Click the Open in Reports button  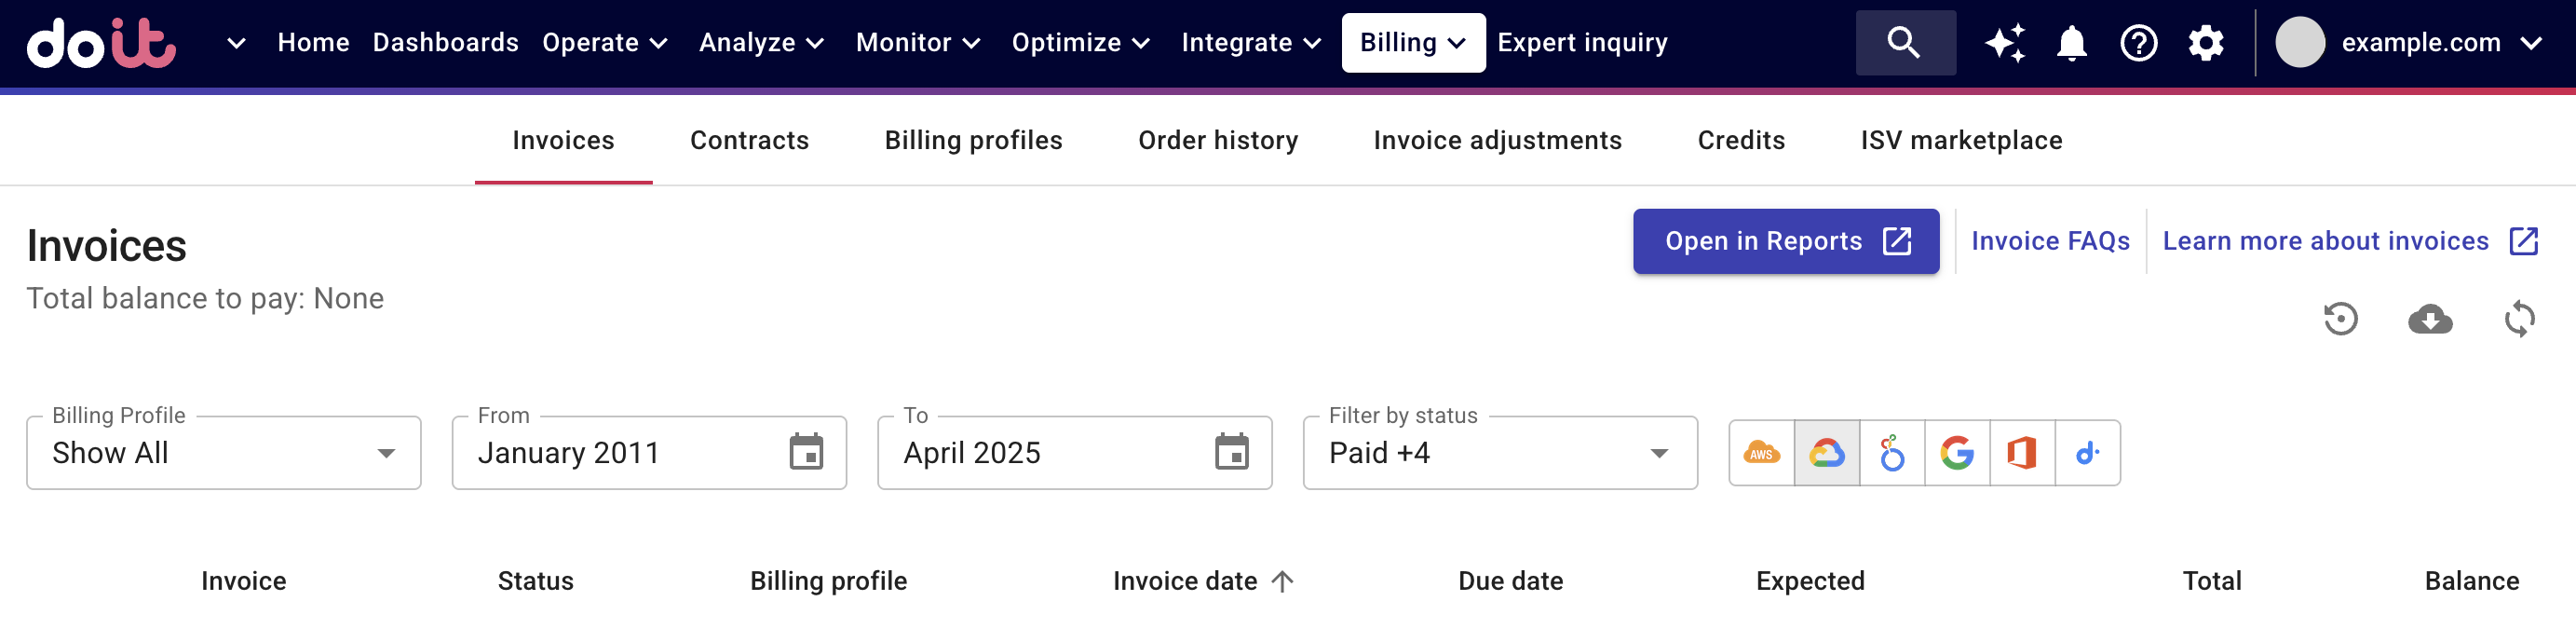[x=1785, y=241]
